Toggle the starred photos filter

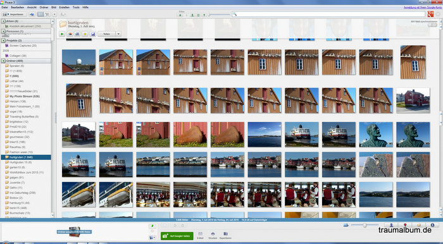[180, 15]
